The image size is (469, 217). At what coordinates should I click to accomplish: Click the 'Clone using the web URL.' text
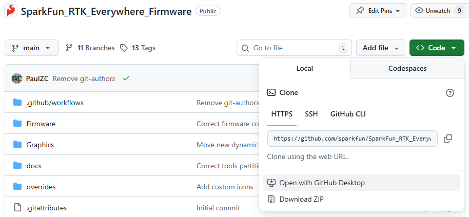(307, 156)
